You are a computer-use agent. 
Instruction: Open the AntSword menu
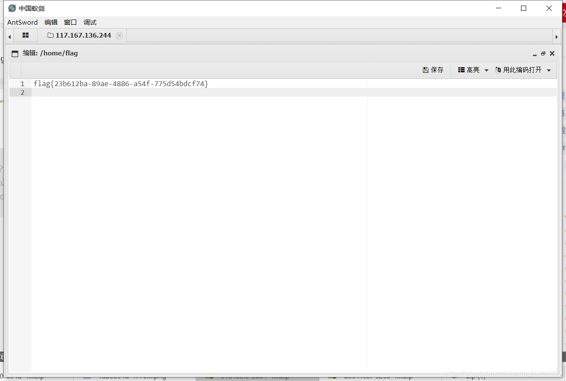point(23,23)
